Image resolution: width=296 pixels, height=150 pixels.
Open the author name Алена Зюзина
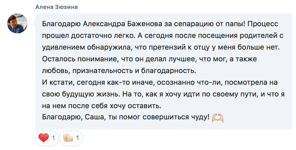[x=57, y=7]
